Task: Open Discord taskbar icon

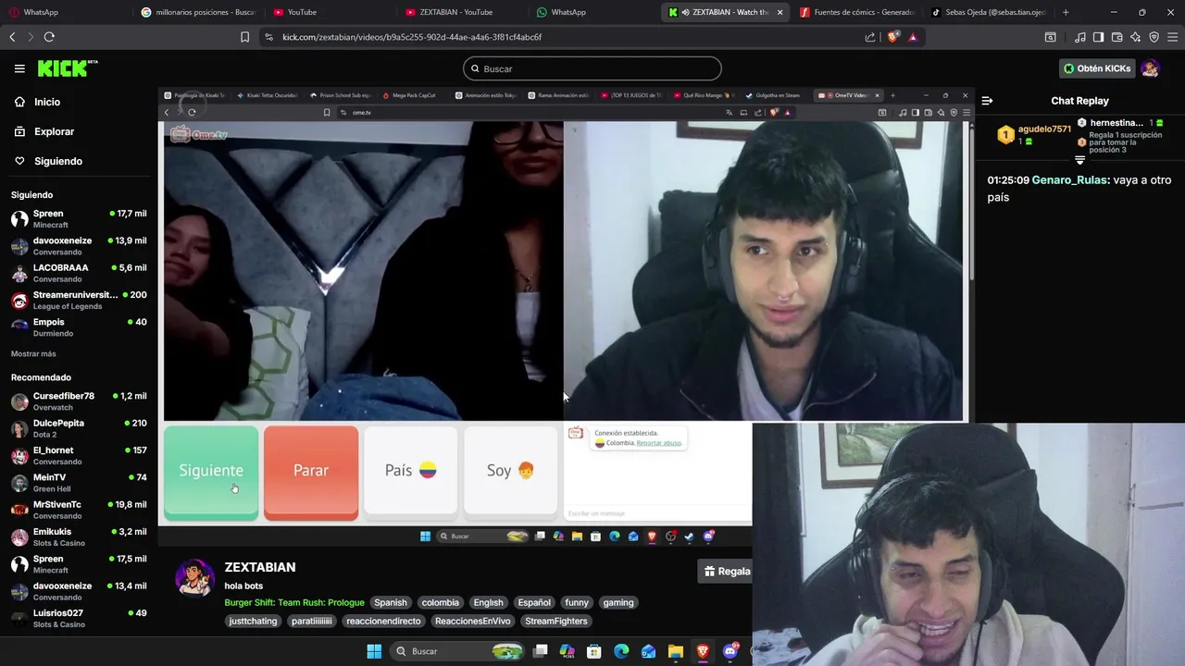Action: [730, 651]
